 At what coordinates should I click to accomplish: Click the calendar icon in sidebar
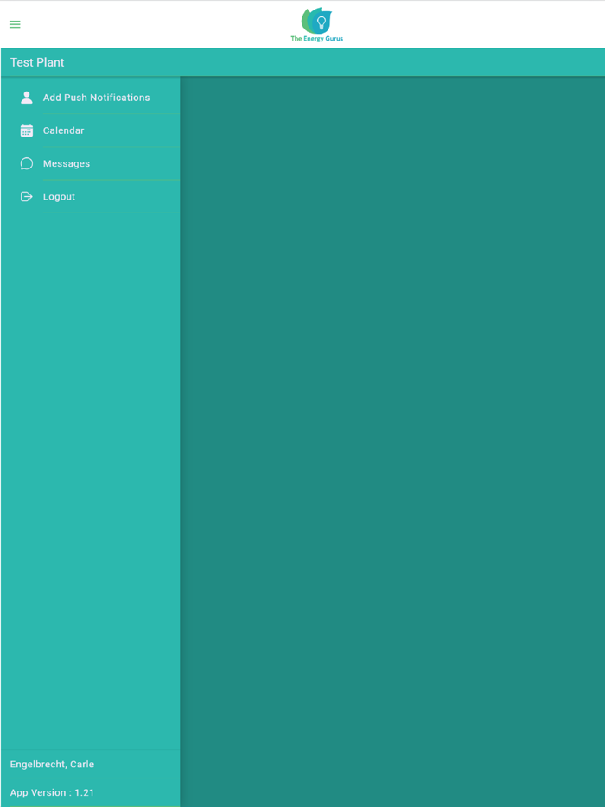click(26, 130)
